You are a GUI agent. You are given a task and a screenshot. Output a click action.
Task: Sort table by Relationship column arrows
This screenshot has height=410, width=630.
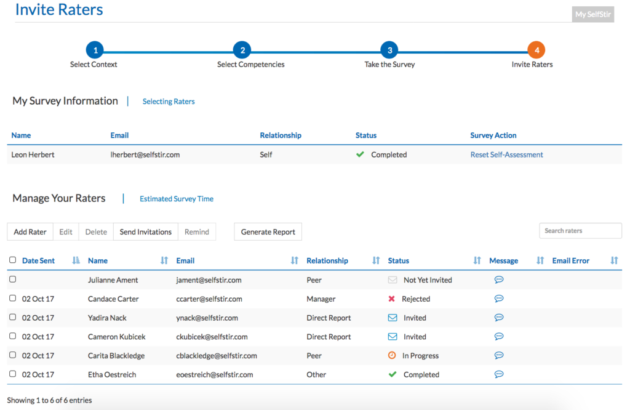[x=376, y=261]
